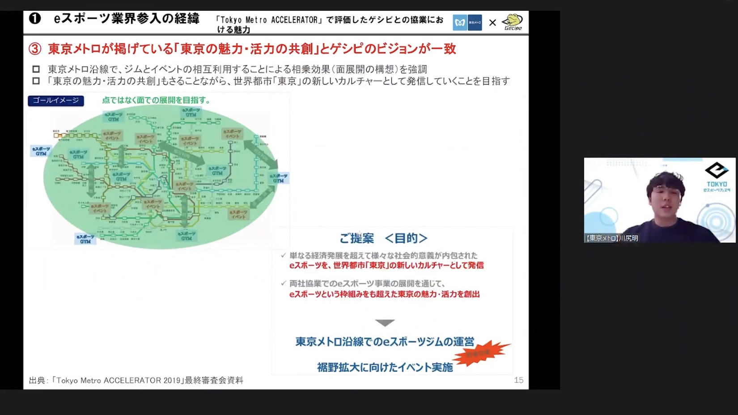Click the source citation 出典 at the slide bottom

pyautogui.click(x=136, y=381)
